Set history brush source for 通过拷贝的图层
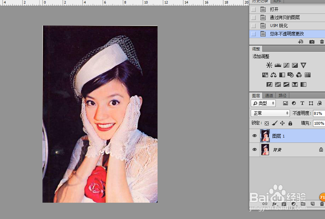This screenshot has width=325, height=219. click(253, 17)
